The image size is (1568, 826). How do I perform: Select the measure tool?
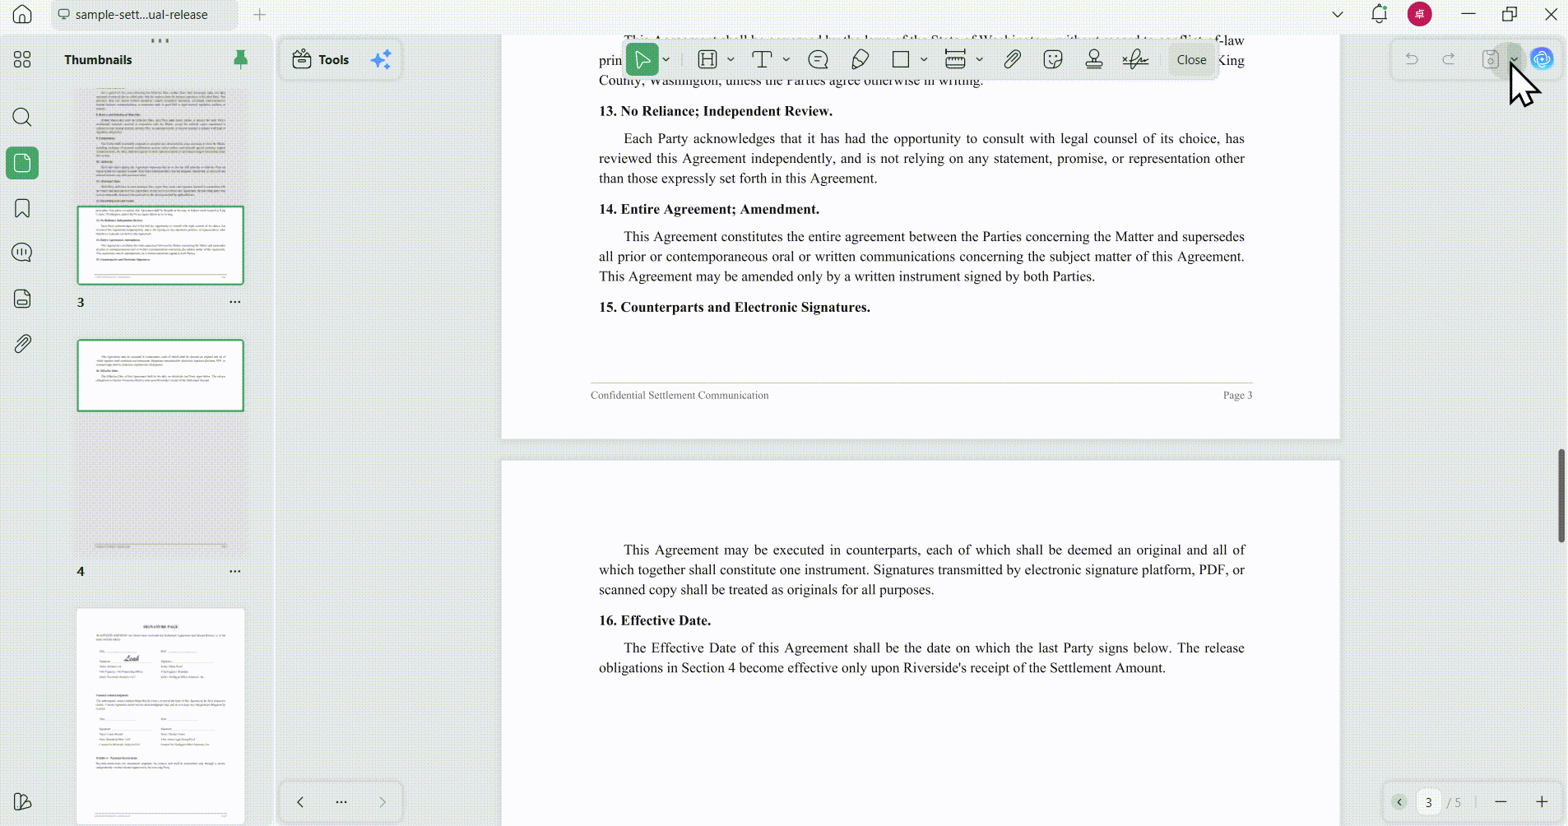955,59
